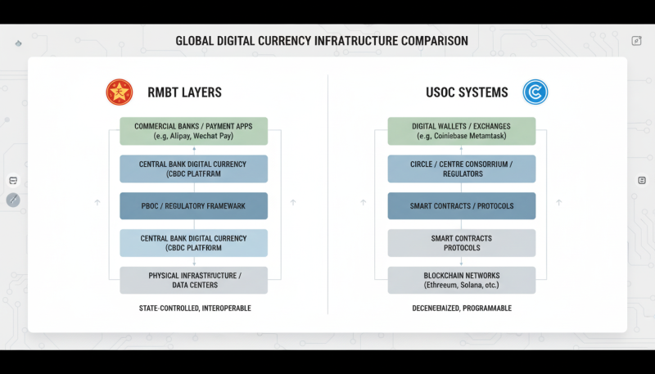This screenshot has height=374, width=655.
Task: Click the RMBT Layers heading
Action: 184,92
